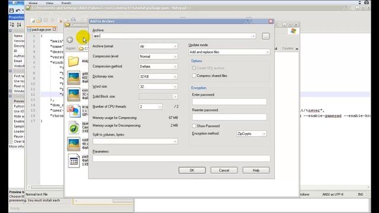
Task: Open the Dictionary size dropdown
Action: tap(175, 76)
